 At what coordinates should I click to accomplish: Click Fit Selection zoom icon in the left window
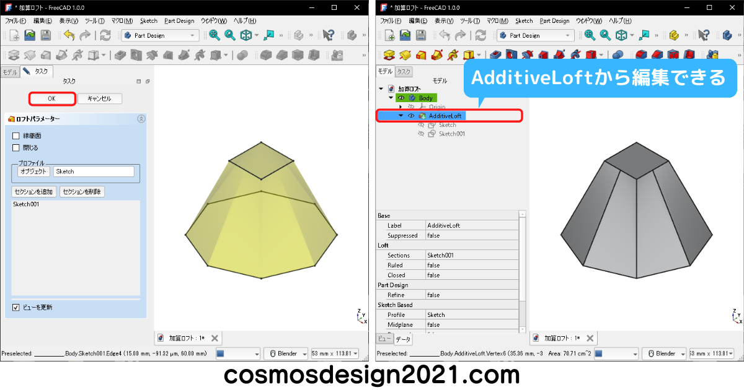tap(230, 35)
